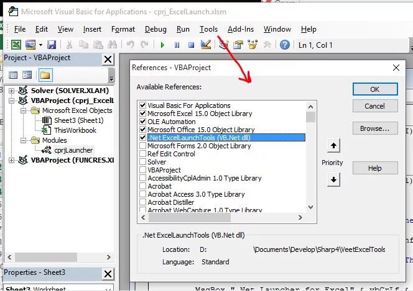Screen dimensions: 413x291
Task: Click the Copy icon in toolbar
Action: coord(84,45)
